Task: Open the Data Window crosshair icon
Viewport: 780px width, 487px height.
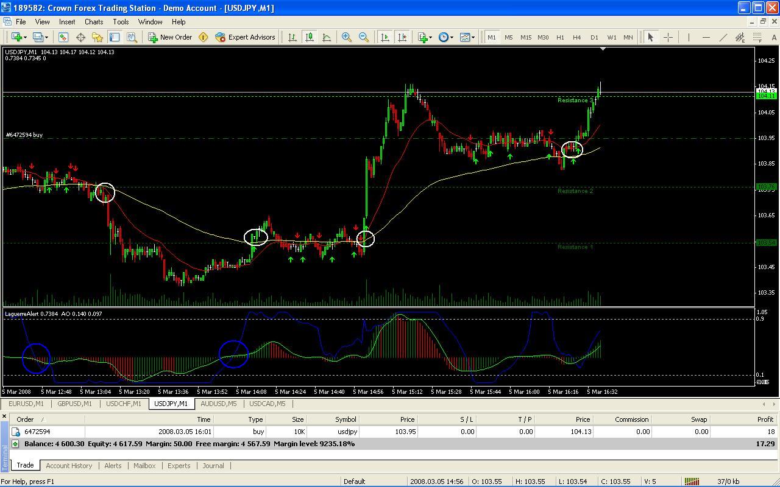Action: [80, 37]
